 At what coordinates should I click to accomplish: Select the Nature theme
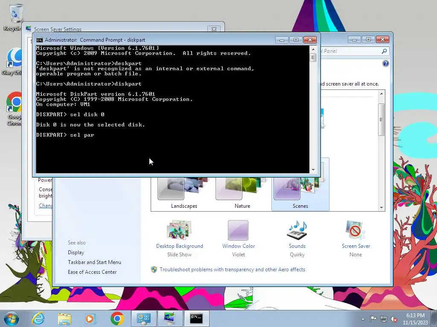coord(242,193)
